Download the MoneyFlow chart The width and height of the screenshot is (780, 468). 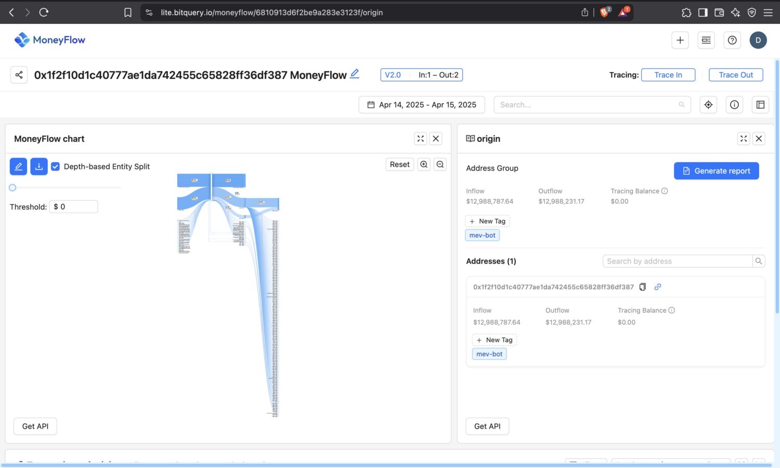pos(39,166)
